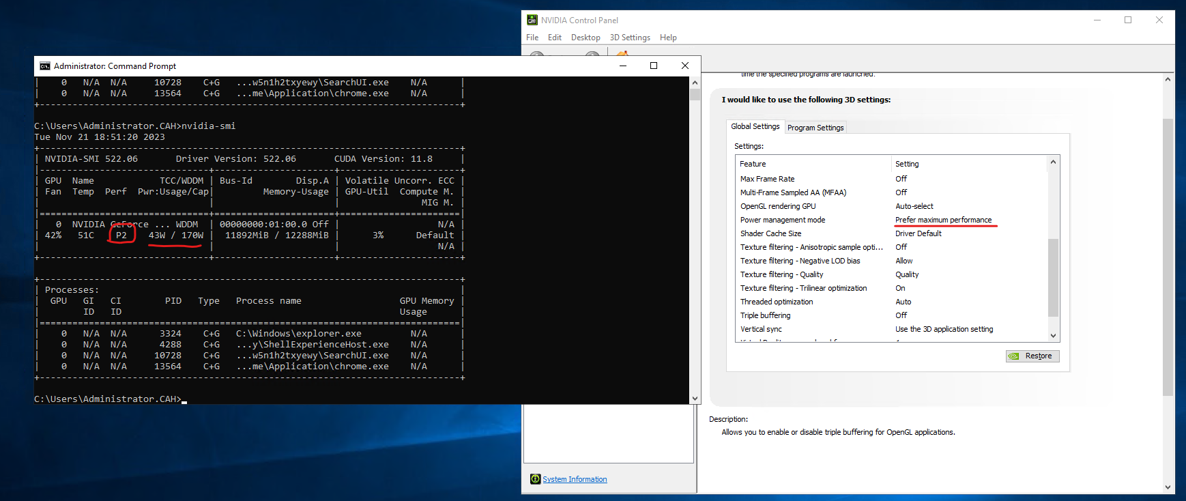Screen dimensions: 1186x501
Task: Click the Command Prompt scroll down arrow
Action: 695,399
